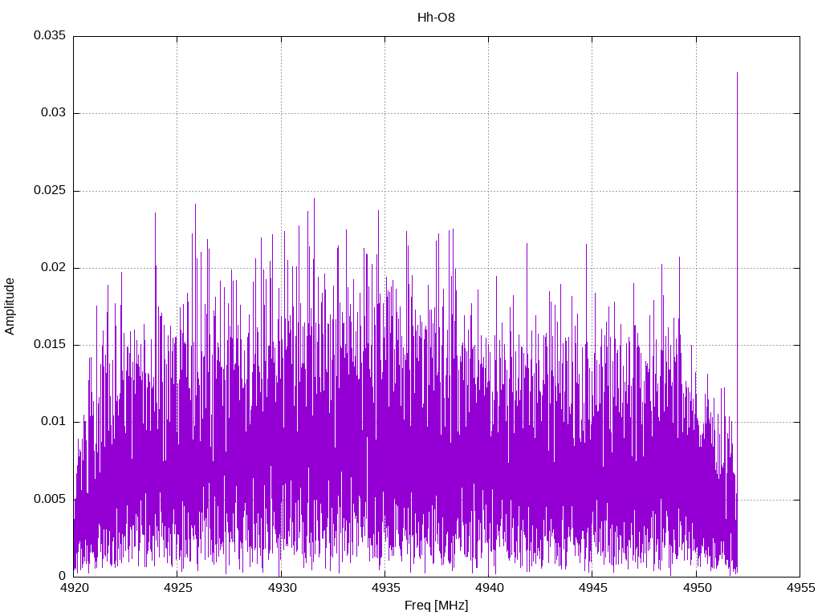Image resolution: width=822 pixels, height=616 pixels.
Task: Click the 4925 x-axis tick label
Action: [x=177, y=589]
